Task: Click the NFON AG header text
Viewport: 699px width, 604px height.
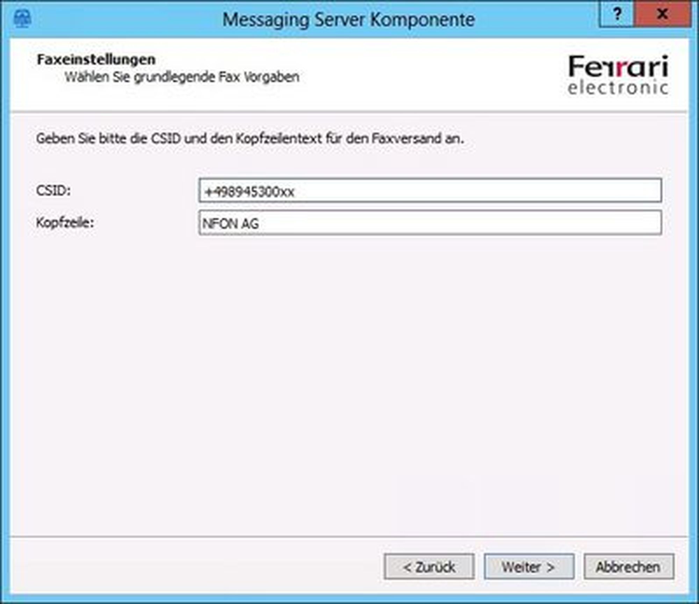Action: 231,223
